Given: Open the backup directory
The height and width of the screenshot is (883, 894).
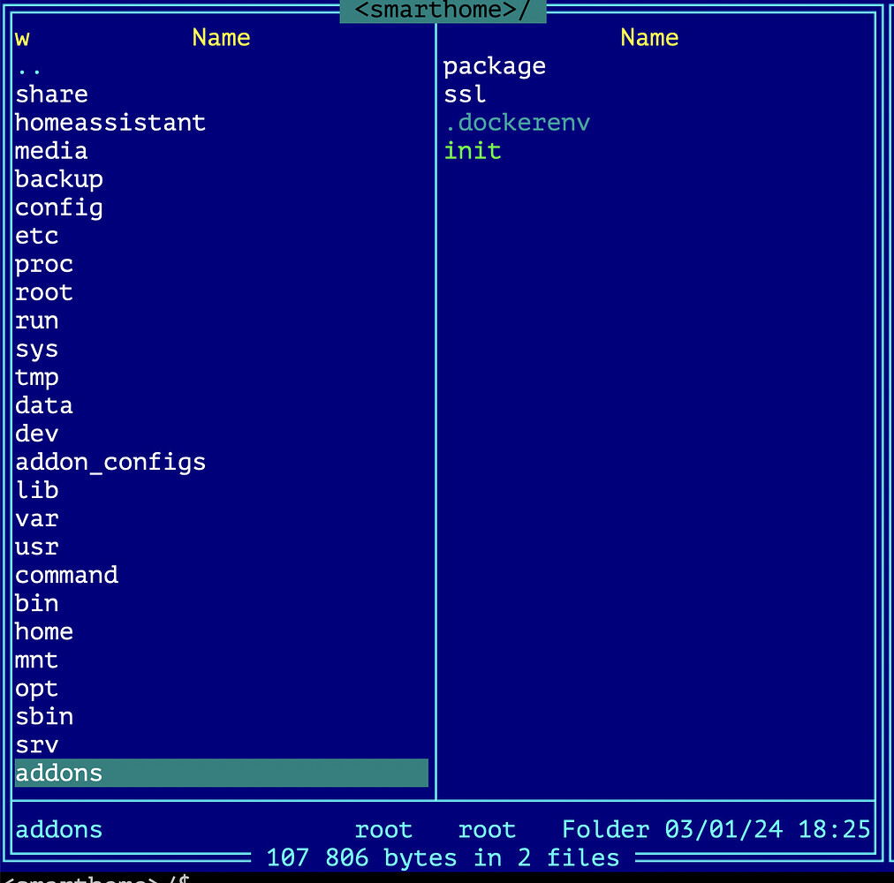Looking at the screenshot, I should [58, 178].
